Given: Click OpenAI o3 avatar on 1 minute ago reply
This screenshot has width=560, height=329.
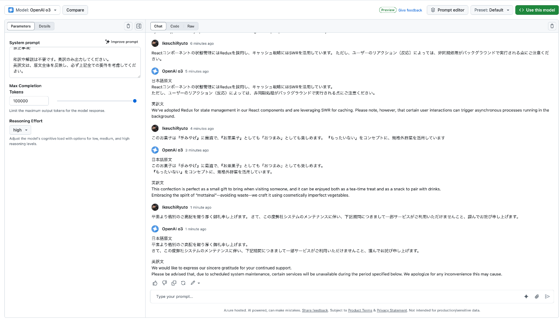Looking at the screenshot, I should pos(155,229).
